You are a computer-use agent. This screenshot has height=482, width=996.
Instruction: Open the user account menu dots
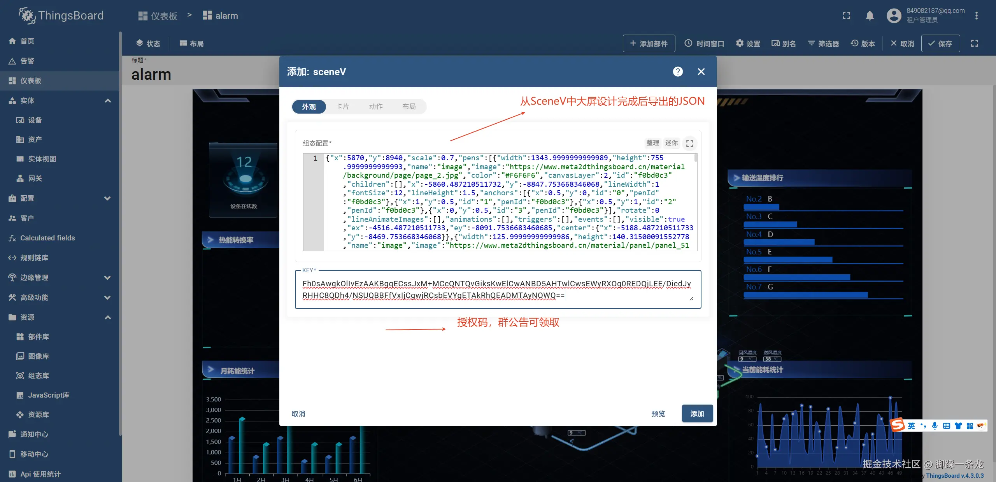coord(976,16)
